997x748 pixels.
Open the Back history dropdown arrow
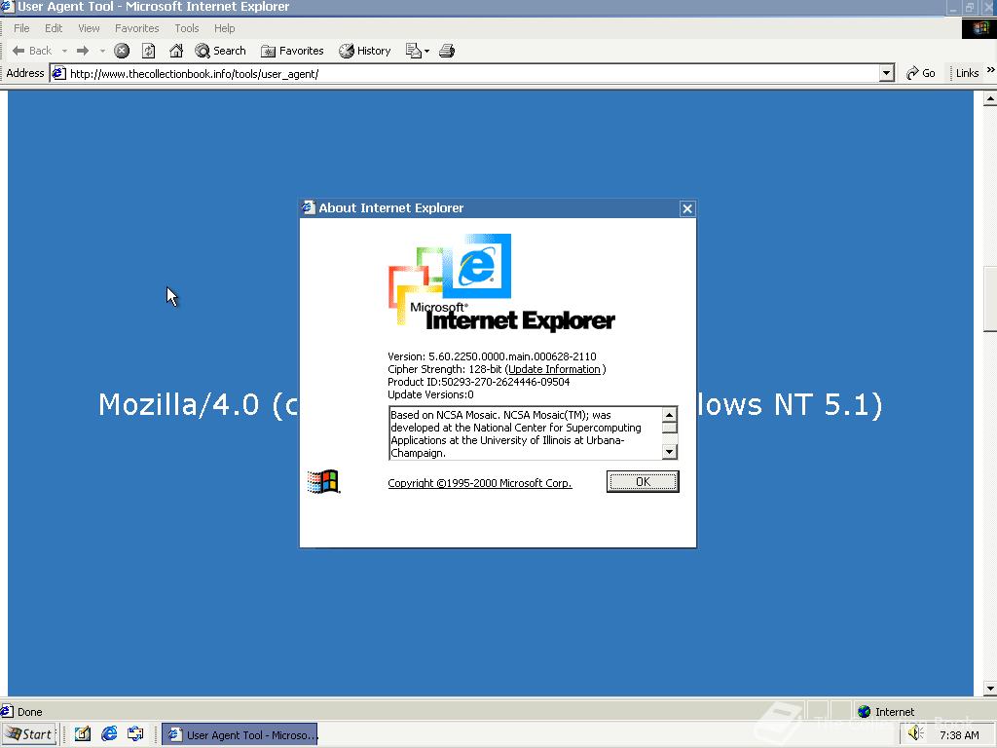click(x=64, y=51)
